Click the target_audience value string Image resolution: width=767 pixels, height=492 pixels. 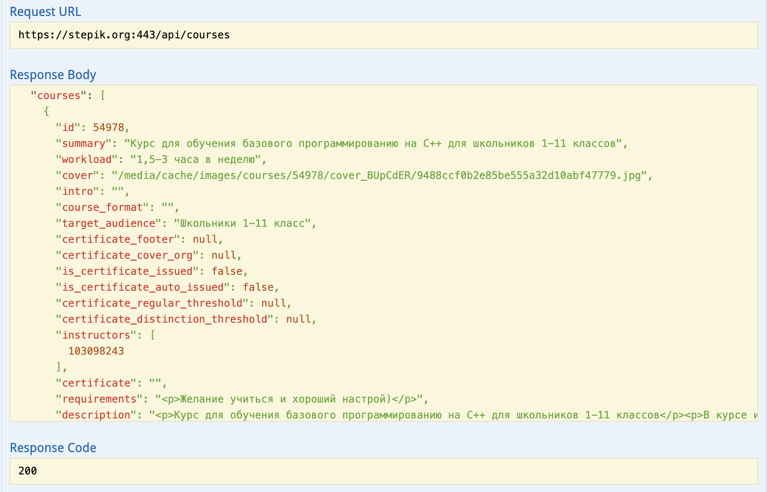[242, 224]
